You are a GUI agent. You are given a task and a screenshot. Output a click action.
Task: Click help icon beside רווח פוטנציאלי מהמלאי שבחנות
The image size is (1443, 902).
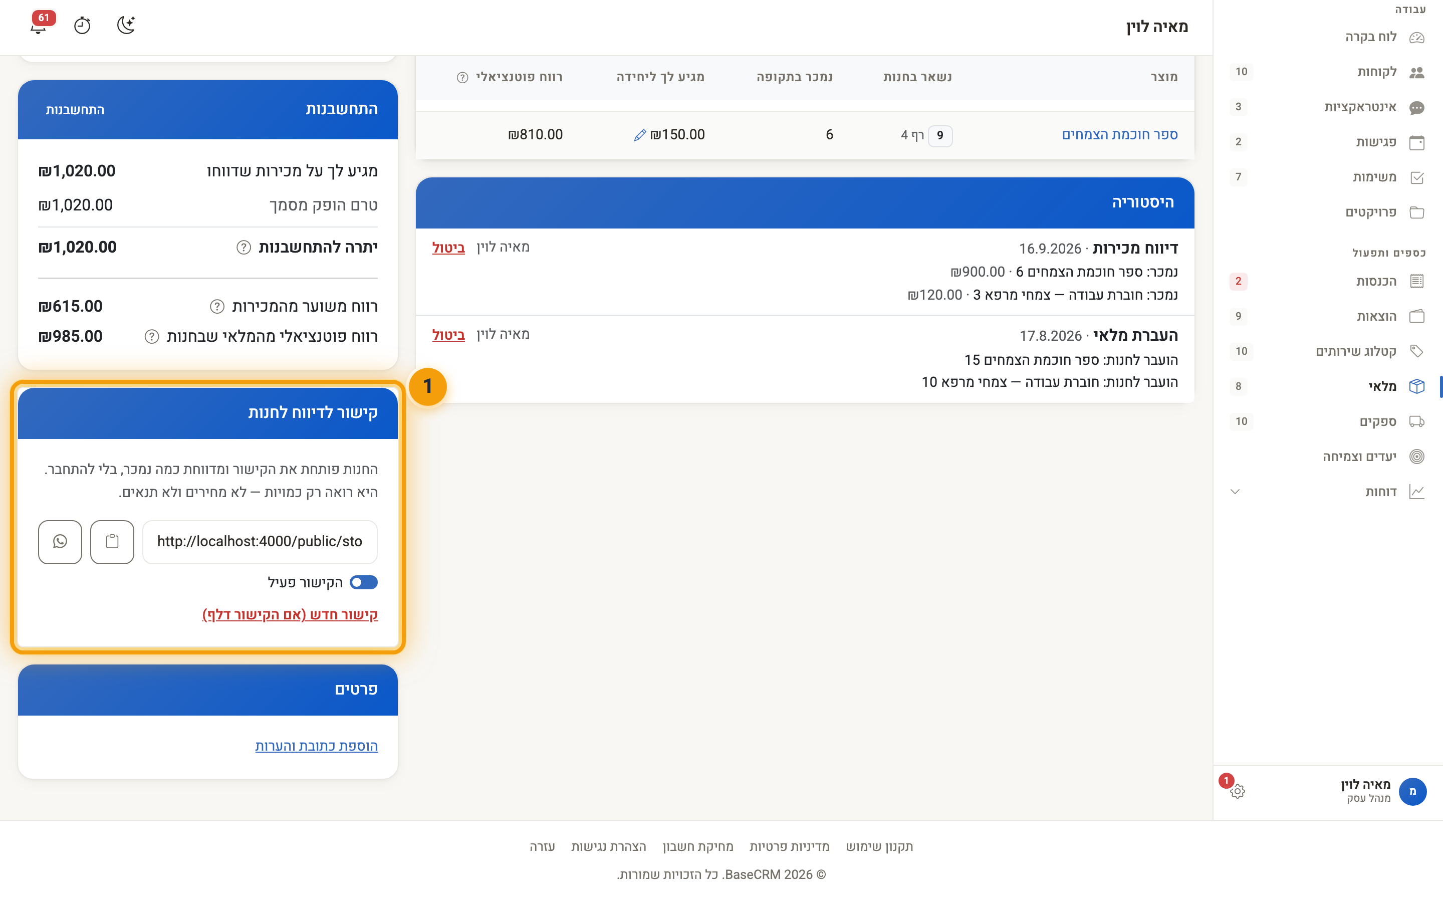click(x=152, y=336)
